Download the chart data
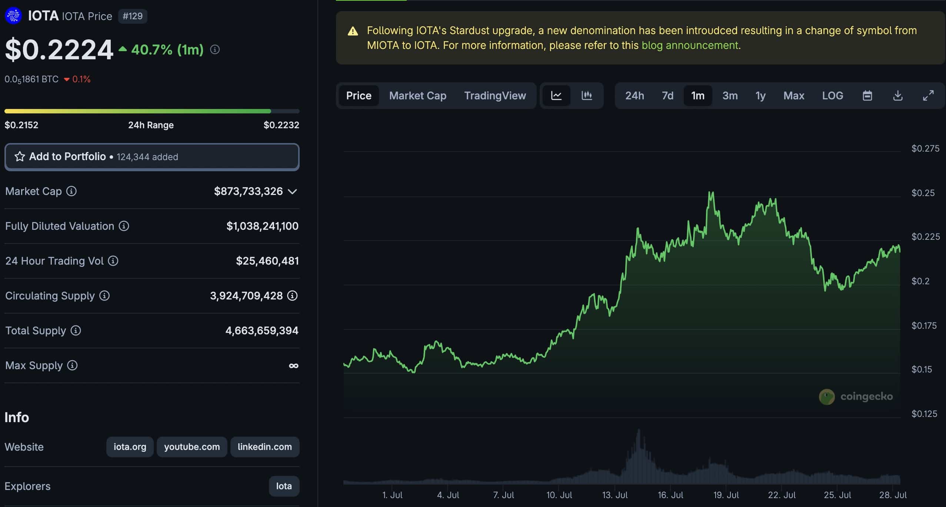 [x=898, y=96]
